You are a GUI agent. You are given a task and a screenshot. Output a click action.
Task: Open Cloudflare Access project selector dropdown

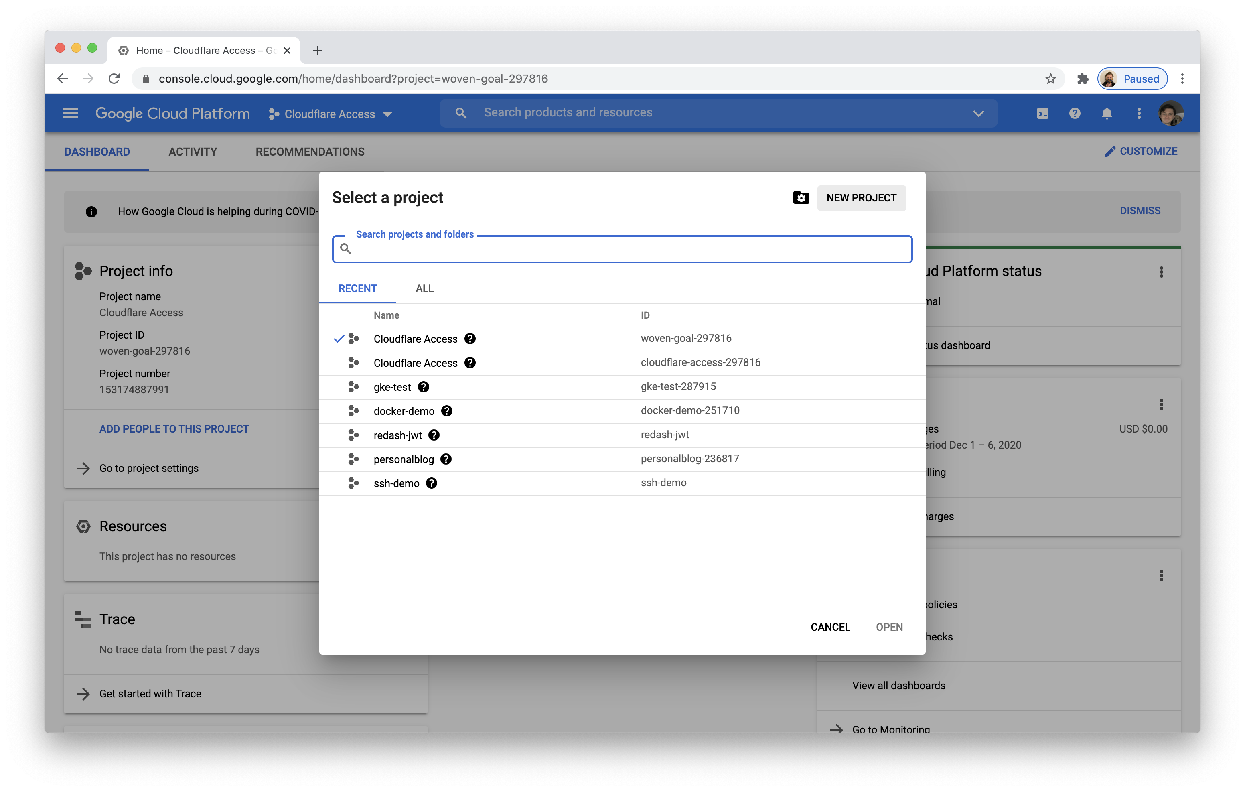tap(331, 114)
